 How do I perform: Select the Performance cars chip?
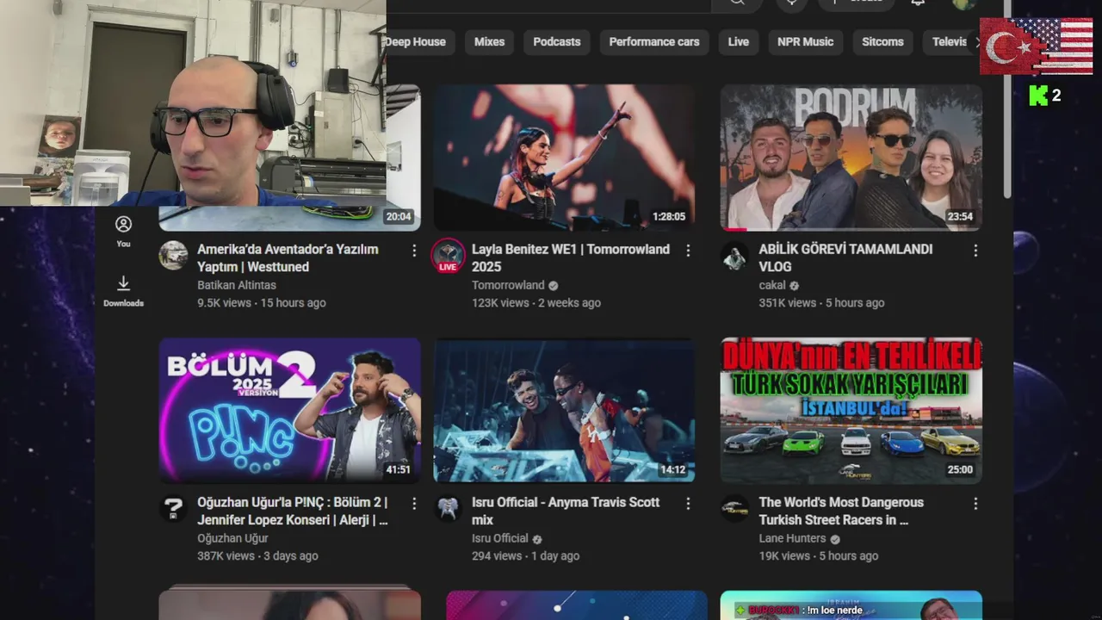tap(654, 42)
